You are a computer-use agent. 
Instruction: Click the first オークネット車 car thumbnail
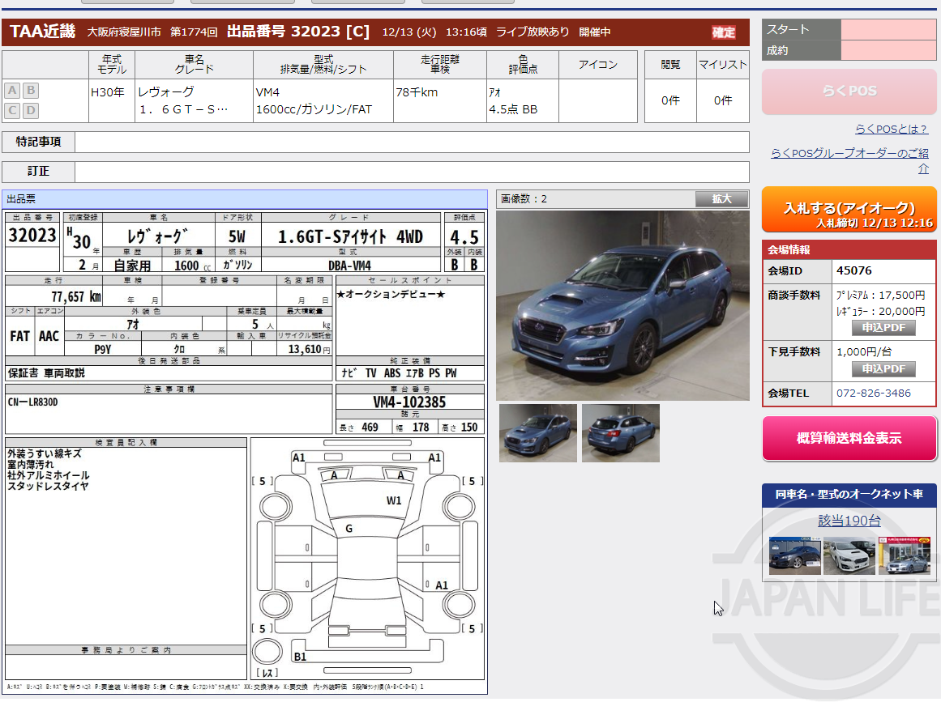pos(795,557)
